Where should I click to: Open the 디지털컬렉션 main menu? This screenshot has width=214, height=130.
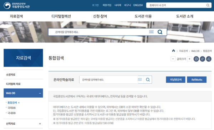pos(61,16)
